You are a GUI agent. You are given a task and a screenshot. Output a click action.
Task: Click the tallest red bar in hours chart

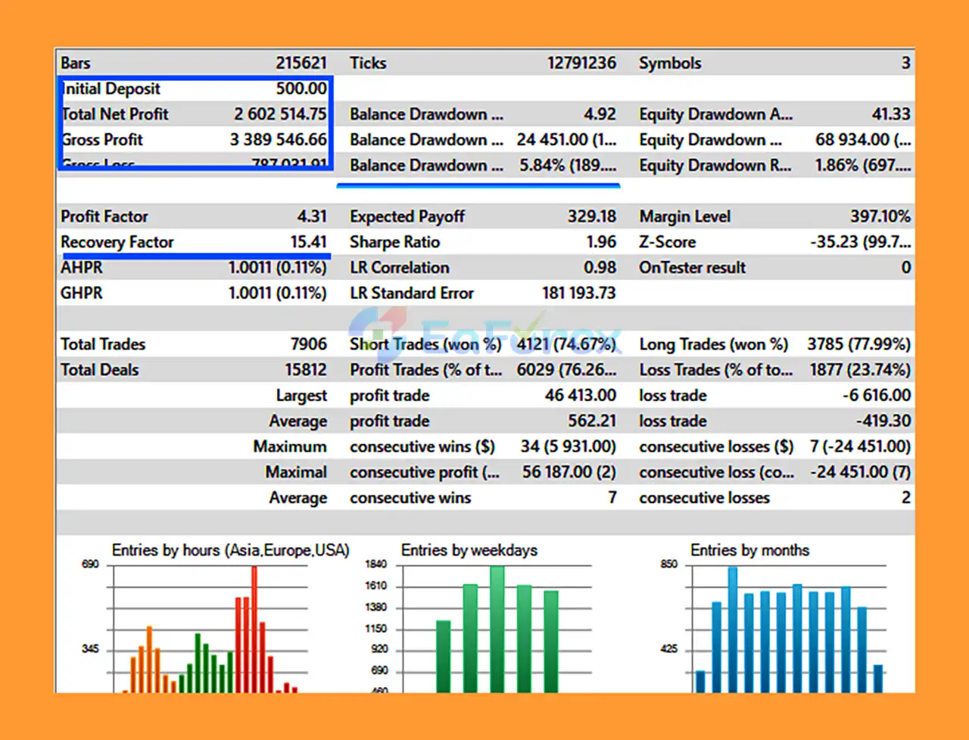(x=254, y=628)
